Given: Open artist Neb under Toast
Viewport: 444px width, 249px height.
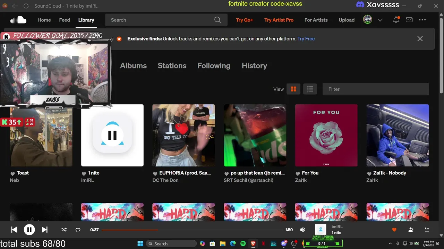Looking at the screenshot, I should (14, 180).
